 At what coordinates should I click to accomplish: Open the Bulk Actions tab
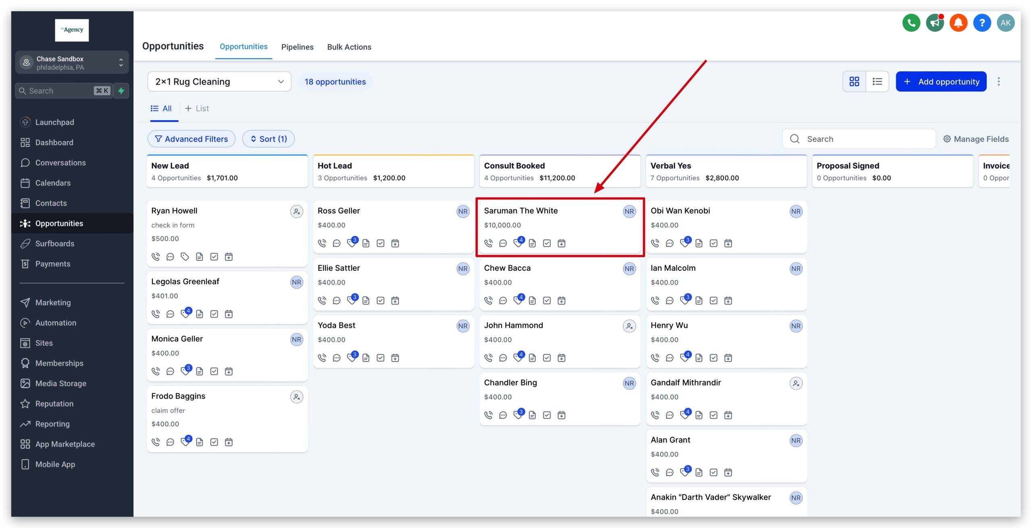[349, 47]
